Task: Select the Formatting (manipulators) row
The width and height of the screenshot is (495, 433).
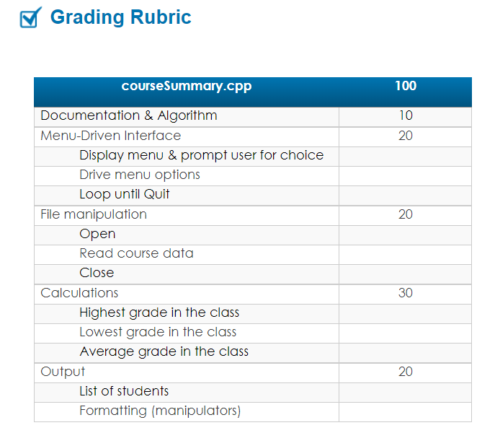Action: click(253, 413)
